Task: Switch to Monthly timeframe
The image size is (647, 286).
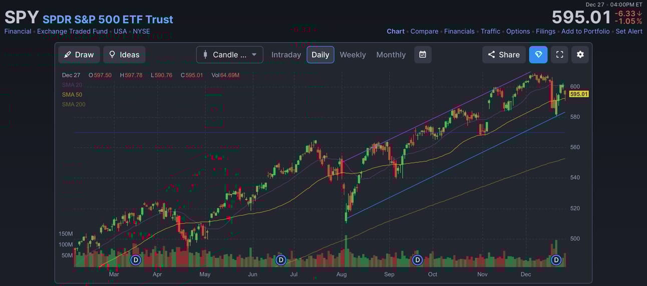Action: 391,54
